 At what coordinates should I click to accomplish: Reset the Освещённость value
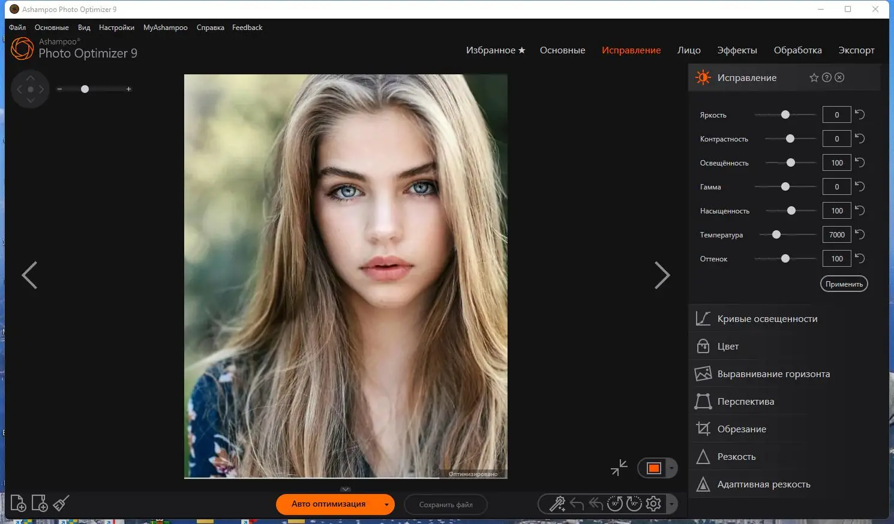[x=860, y=162]
